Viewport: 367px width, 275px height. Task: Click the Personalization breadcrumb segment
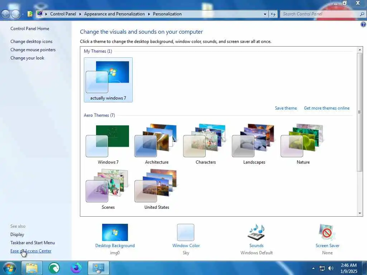click(167, 14)
